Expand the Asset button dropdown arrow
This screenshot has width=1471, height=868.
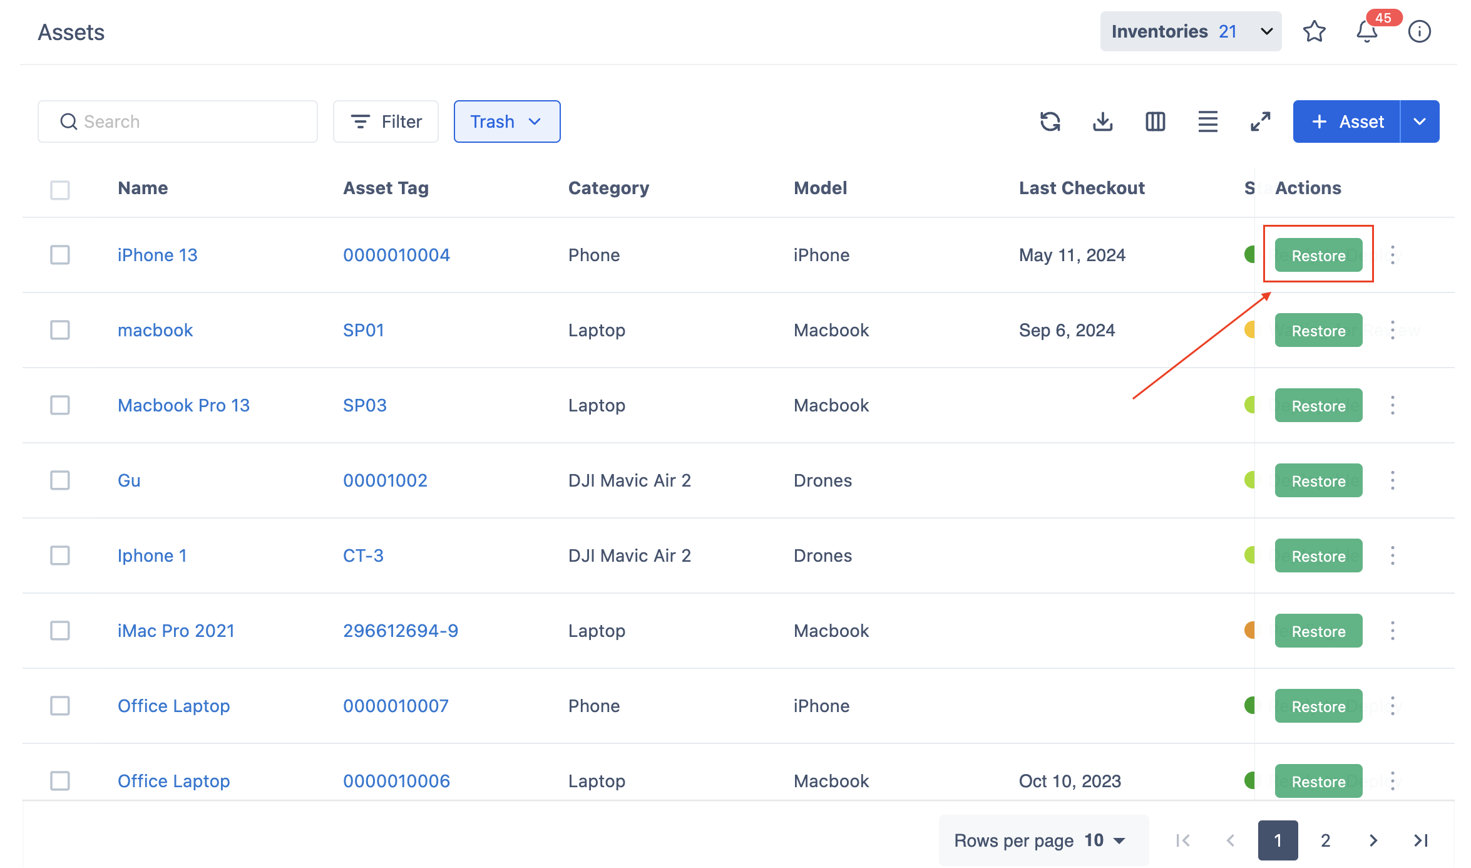[1420, 121]
